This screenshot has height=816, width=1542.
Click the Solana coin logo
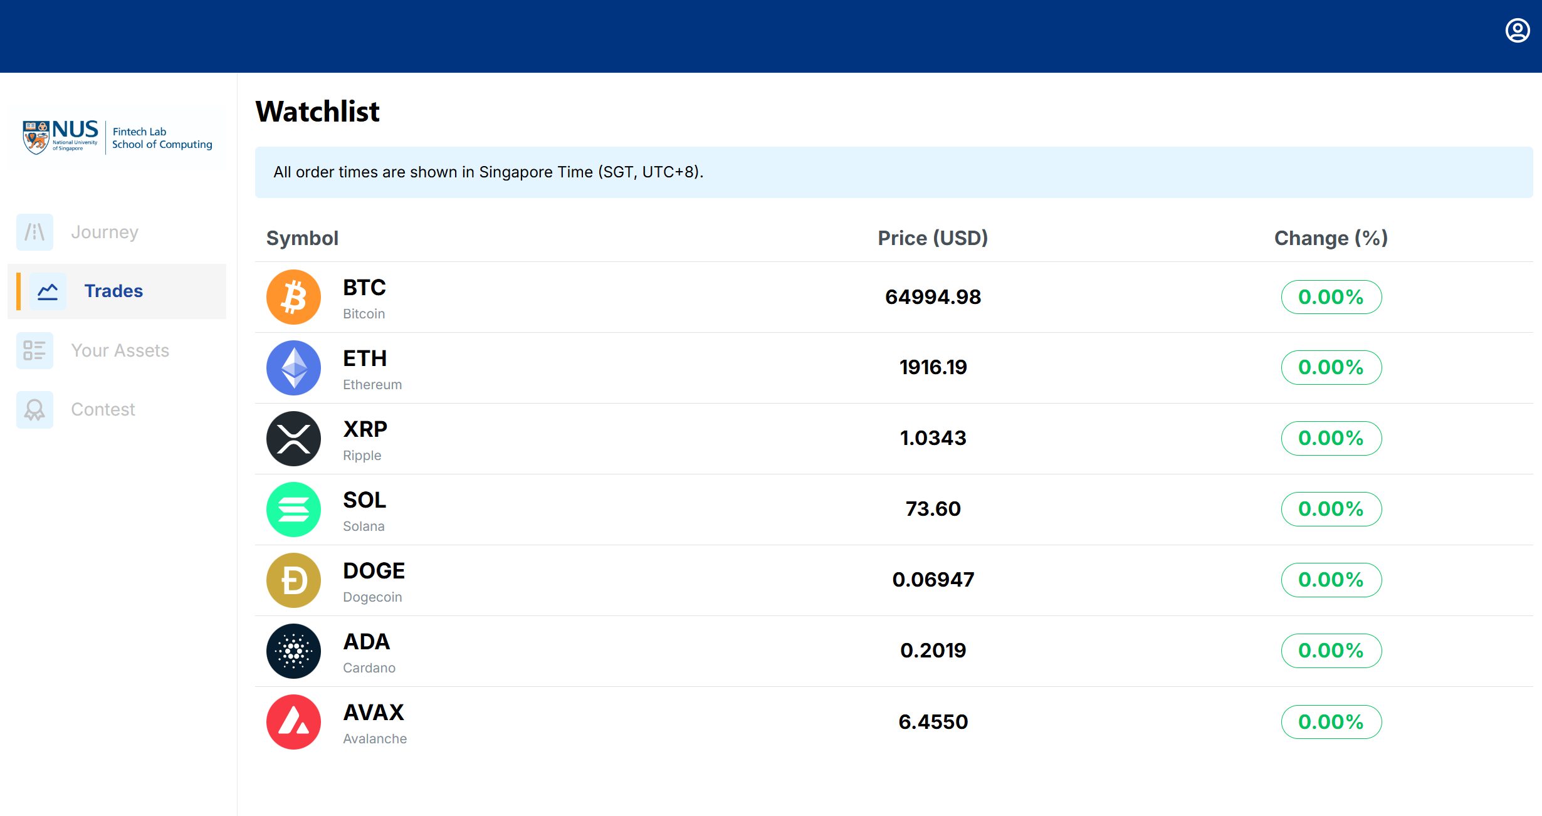click(293, 510)
